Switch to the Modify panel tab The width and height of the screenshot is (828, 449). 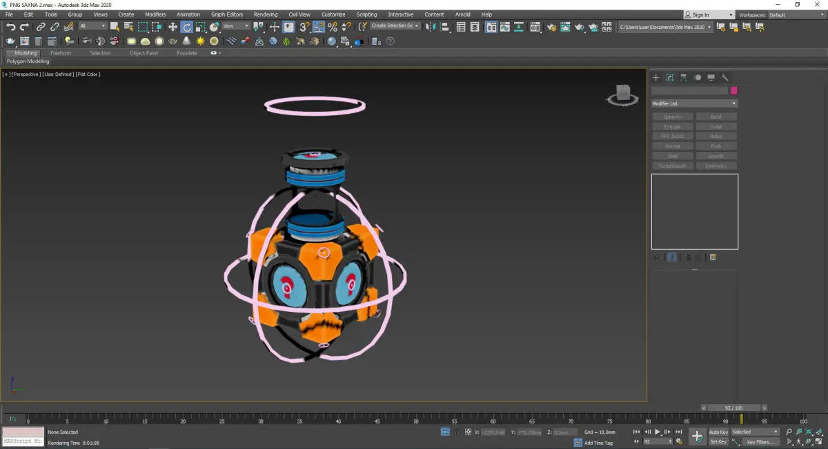670,77
